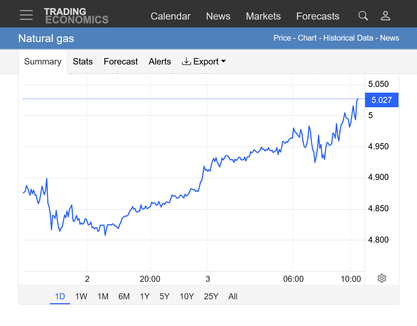
Task: Open the hamburger navigation menu
Action: click(x=26, y=15)
